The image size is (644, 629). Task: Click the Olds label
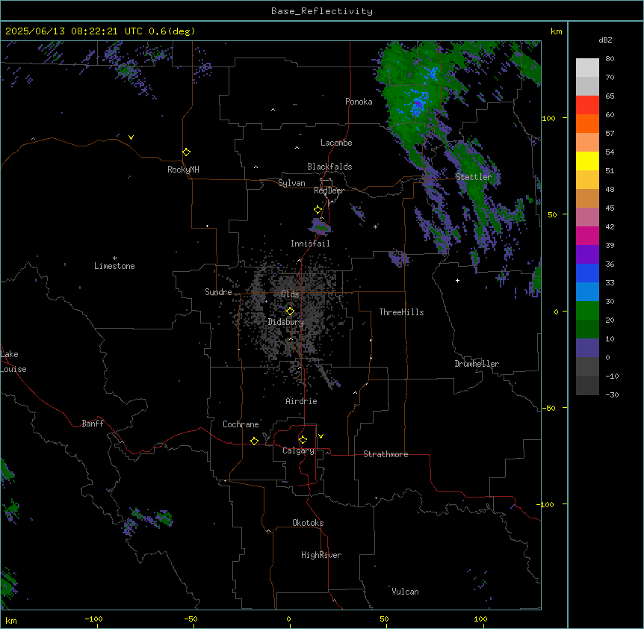click(x=290, y=294)
